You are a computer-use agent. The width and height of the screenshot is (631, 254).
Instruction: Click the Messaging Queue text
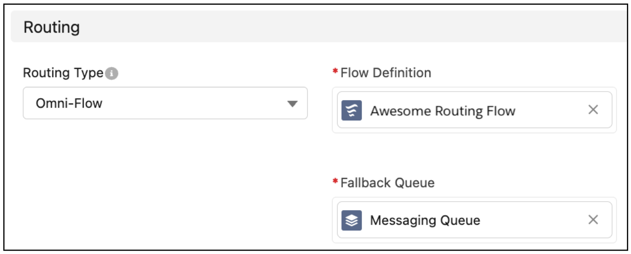(425, 220)
